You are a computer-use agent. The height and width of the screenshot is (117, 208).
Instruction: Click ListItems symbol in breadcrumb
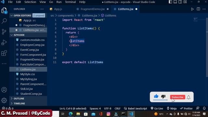109,16
